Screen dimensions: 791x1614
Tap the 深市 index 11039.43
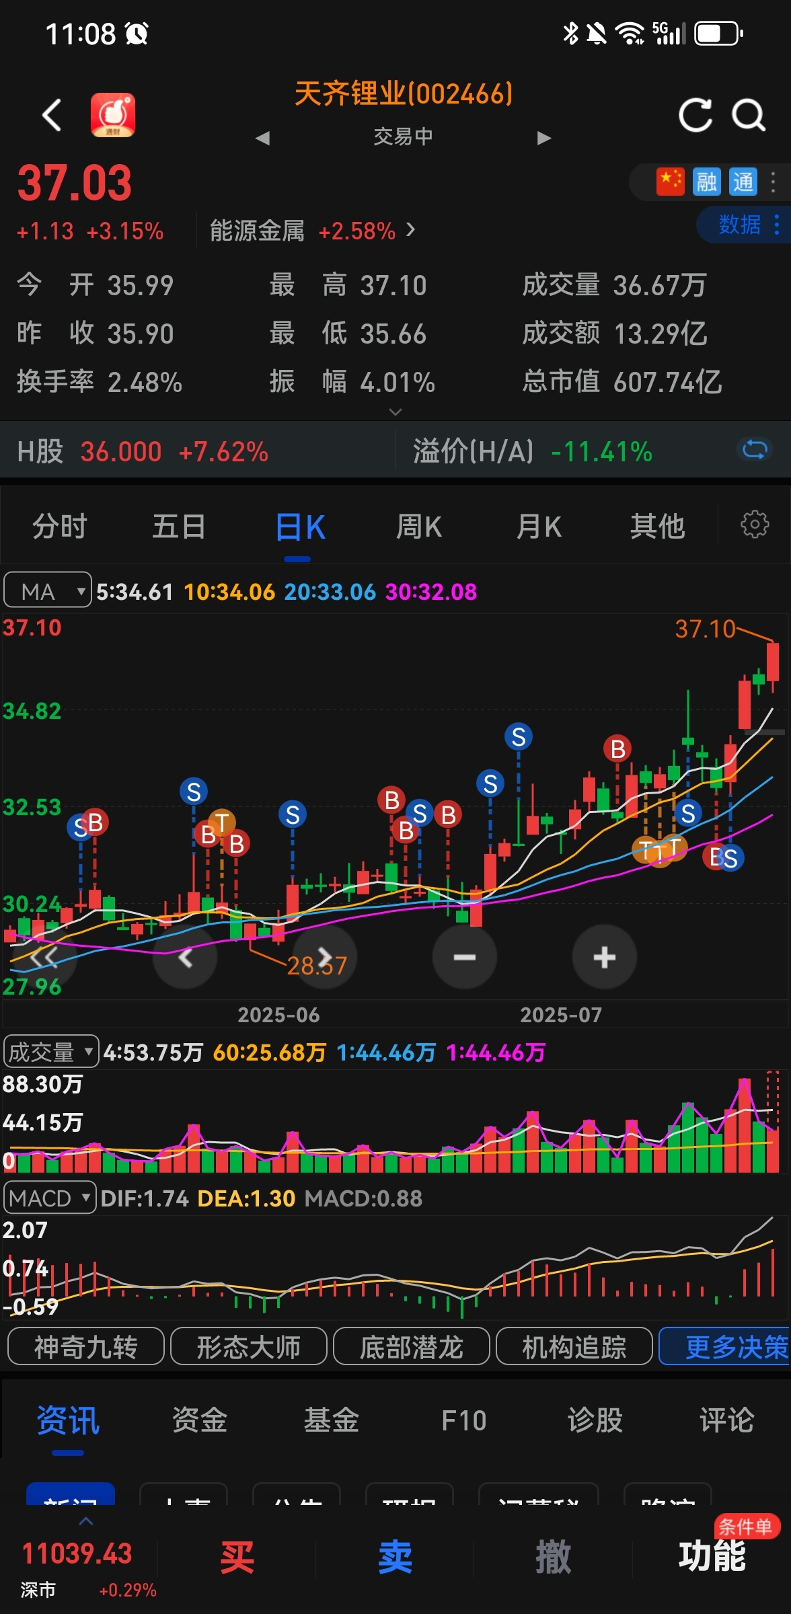pyautogui.click(x=77, y=1553)
